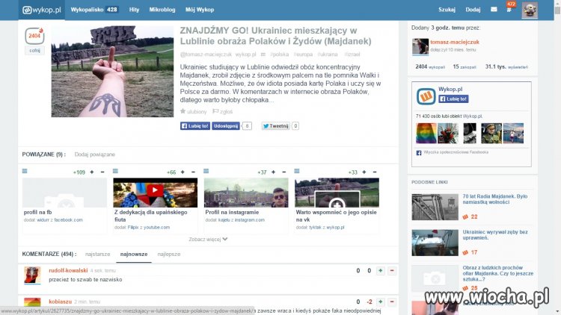Open the Hity menu item
The height and width of the screenshot is (315, 561).
click(x=134, y=10)
